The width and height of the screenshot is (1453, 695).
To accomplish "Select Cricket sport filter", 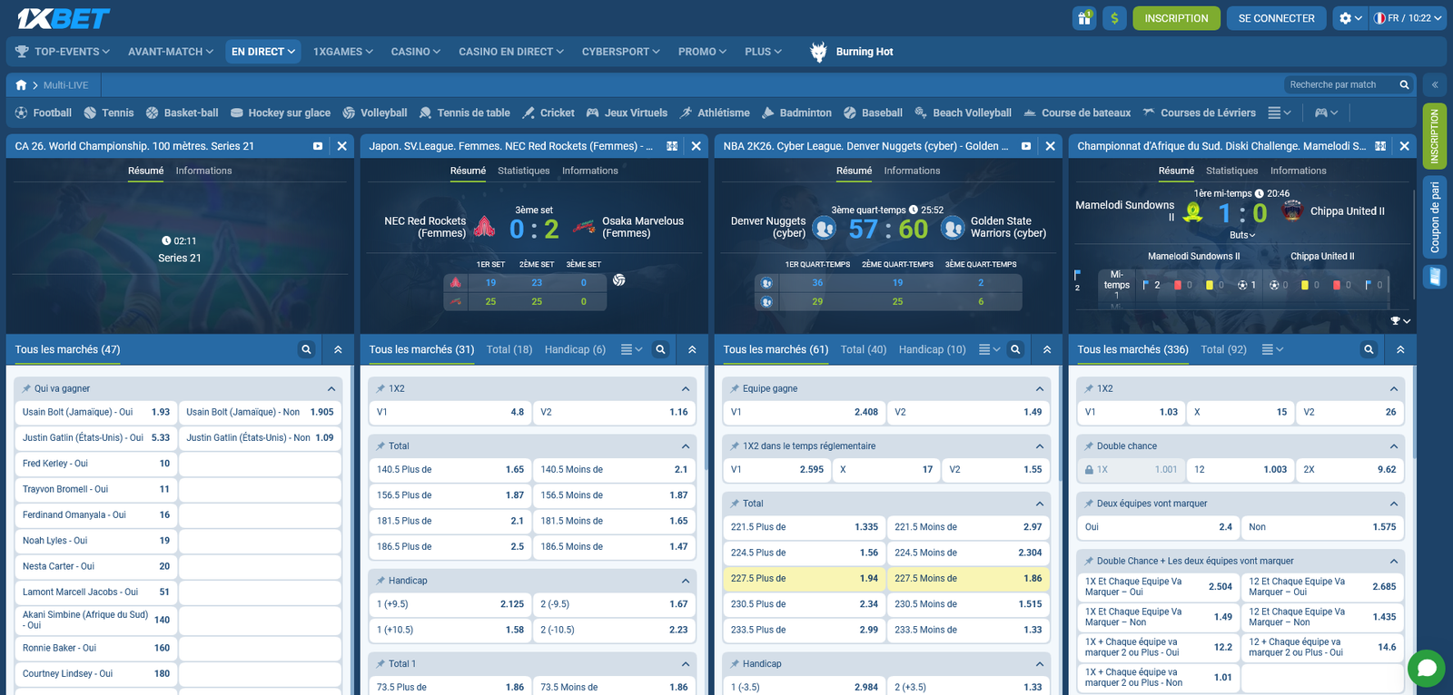I will [x=549, y=113].
